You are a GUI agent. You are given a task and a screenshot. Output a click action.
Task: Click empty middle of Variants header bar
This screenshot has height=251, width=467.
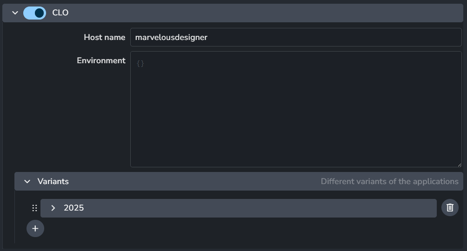coord(193,181)
